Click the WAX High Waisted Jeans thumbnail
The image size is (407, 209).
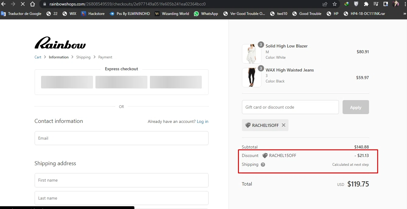click(x=251, y=78)
